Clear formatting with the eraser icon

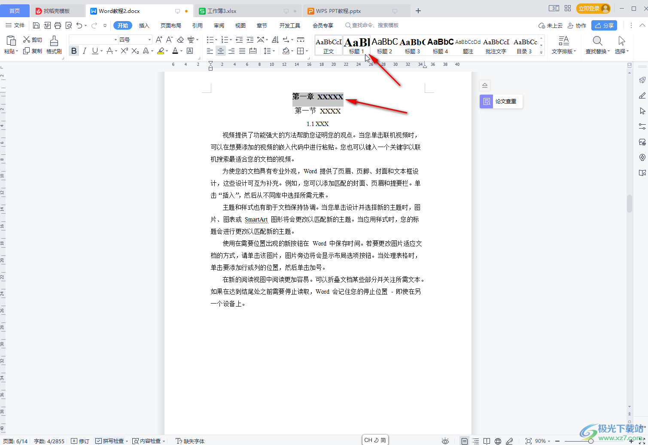point(180,40)
